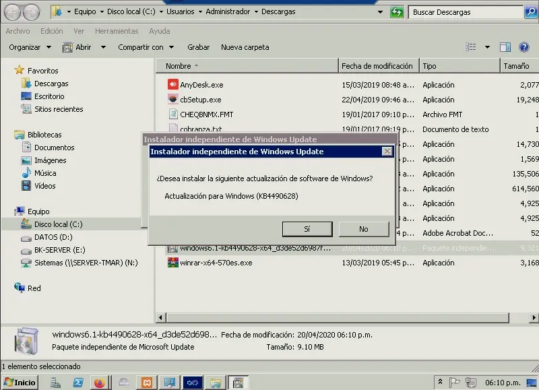539x390 pixels.
Task: Select the AnyDesk.exe file icon
Action: point(173,84)
